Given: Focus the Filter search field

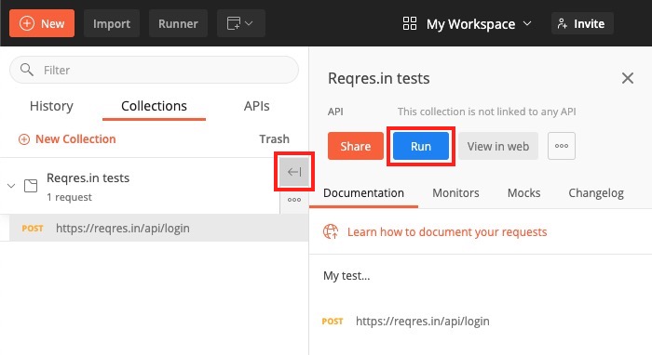Looking at the screenshot, I should coord(154,70).
